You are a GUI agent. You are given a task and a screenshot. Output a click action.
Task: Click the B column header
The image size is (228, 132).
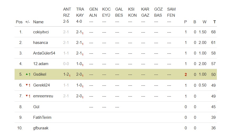click(195, 22)
